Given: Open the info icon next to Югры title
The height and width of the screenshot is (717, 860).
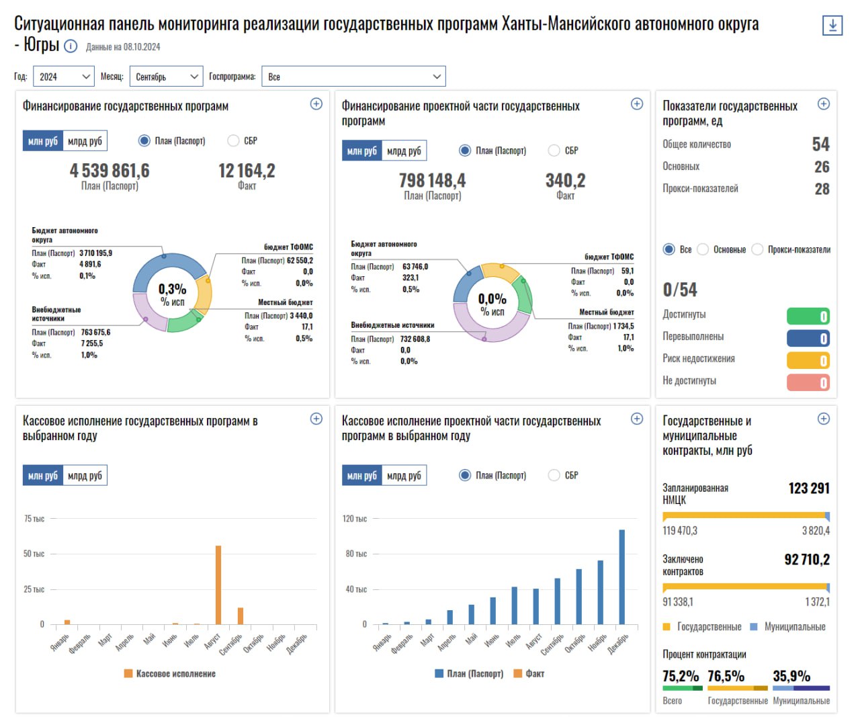Looking at the screenshot, I should tap(71, 46).
